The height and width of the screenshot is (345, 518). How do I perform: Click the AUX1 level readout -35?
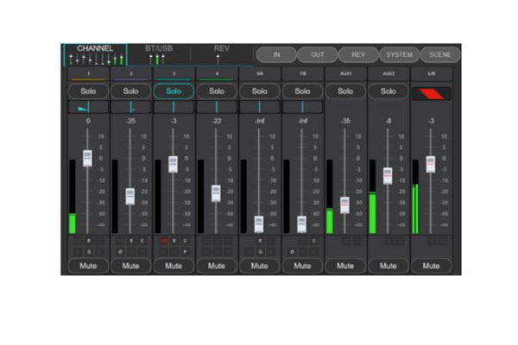[345, 121]
